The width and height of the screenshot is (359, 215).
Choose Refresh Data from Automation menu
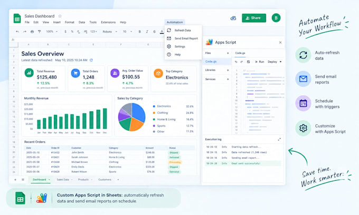[183, 30]
